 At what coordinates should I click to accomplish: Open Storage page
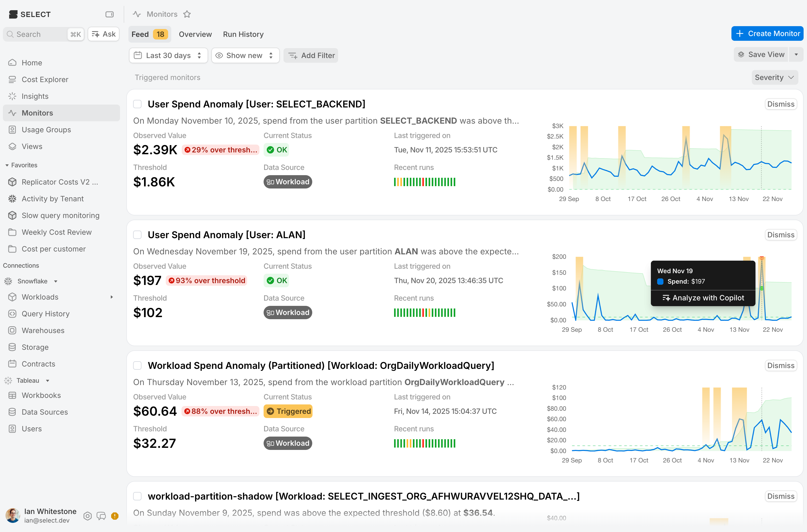point(61,347)
